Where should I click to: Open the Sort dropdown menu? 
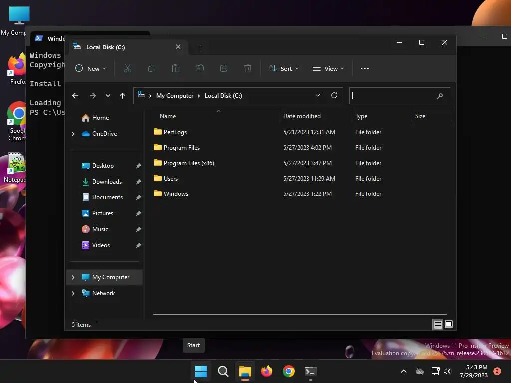(x=283, y=69)
